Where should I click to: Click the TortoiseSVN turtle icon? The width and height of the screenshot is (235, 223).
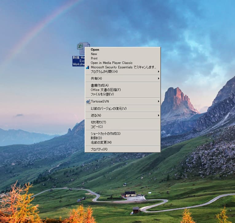coord(88,101)
